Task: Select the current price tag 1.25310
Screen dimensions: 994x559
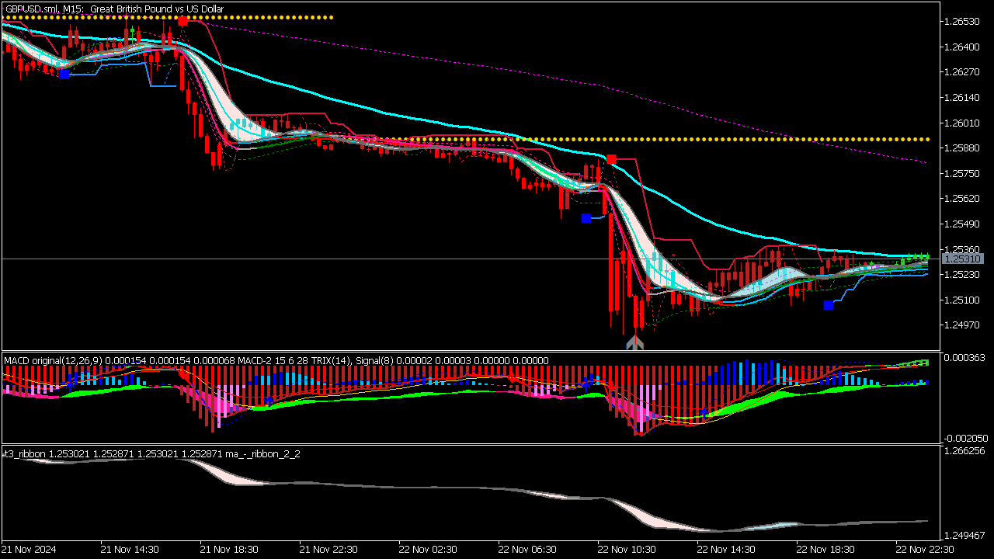Action: pos(963,259)
